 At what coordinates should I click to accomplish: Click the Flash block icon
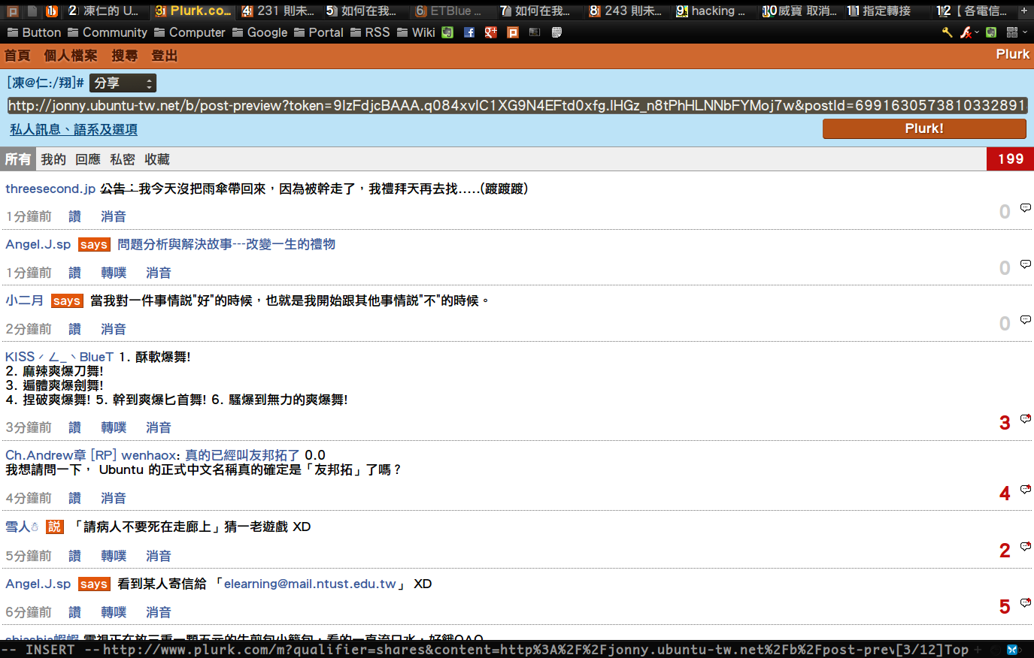[x=966, y=32]
